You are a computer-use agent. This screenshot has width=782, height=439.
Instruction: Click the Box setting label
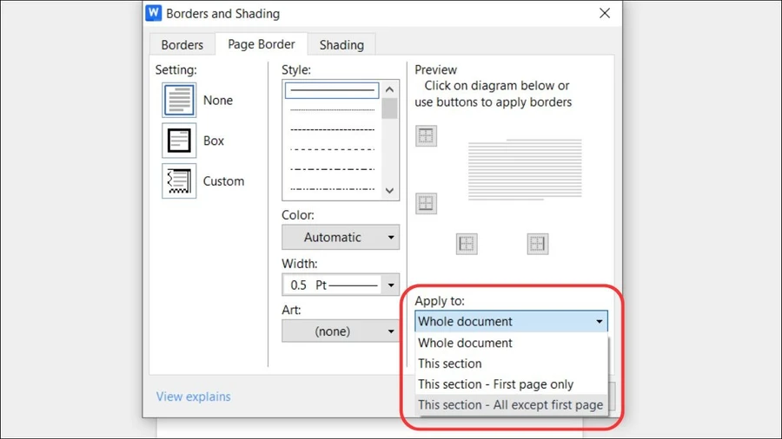pos(214,141)
